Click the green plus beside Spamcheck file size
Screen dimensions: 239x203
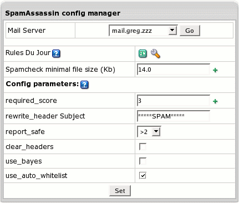215,70
